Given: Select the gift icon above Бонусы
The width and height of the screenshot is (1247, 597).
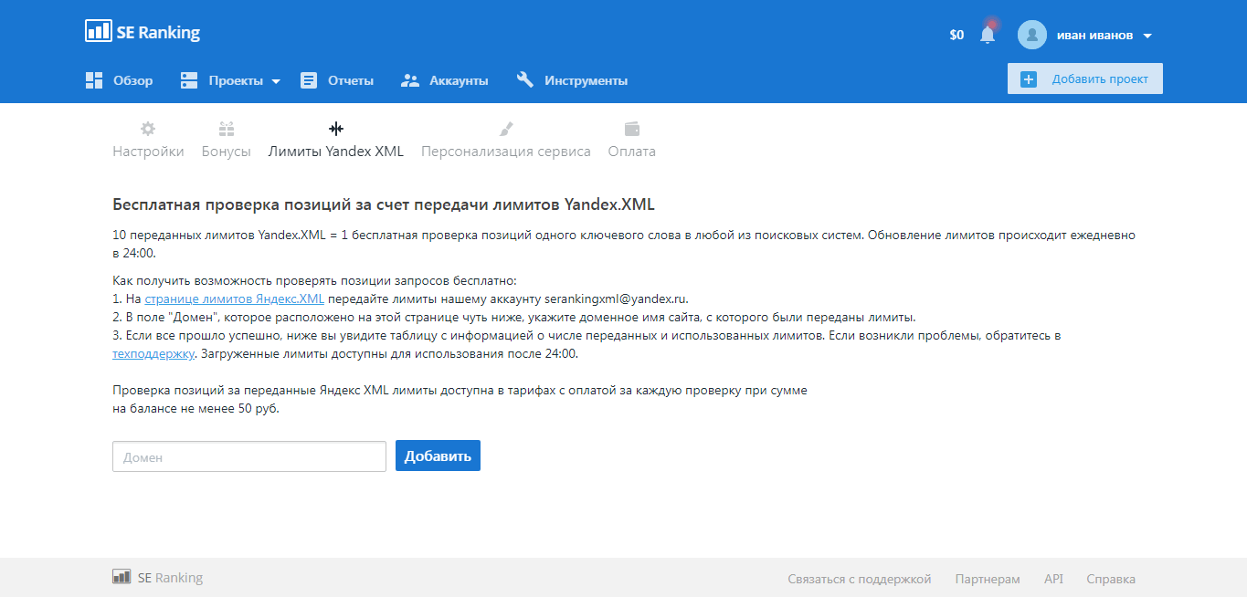Looking at the screenshot, I should [x=227, y=129].
